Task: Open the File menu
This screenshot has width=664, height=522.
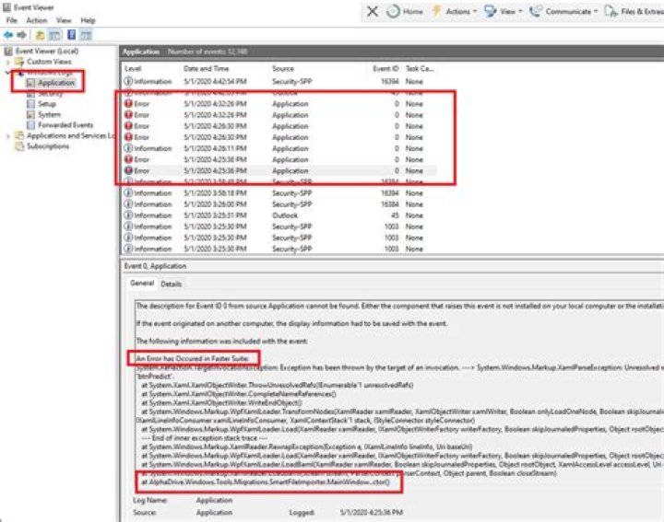Action: click(11, 20)
